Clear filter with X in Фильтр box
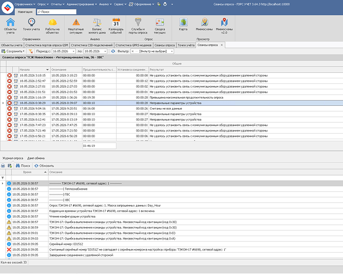The width and height of the screenshot is (343, 274). coord(132,52)
